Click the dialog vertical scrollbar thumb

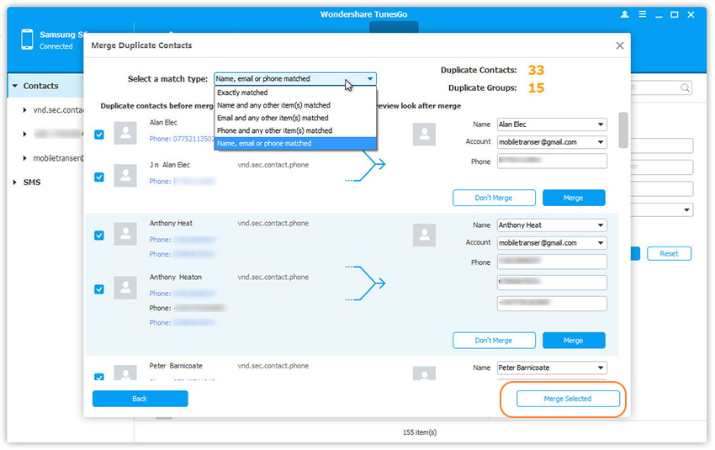click(622, 130)
